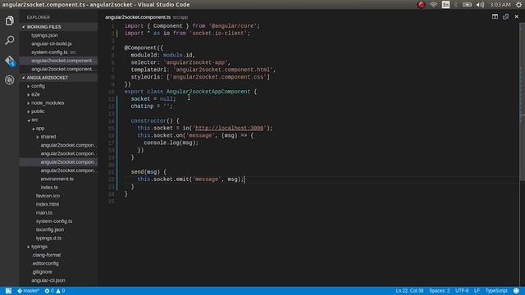This screenshot has width=525, height=295.
Task: Click the open changes icon in the editor title
Action: click(505, 16)
